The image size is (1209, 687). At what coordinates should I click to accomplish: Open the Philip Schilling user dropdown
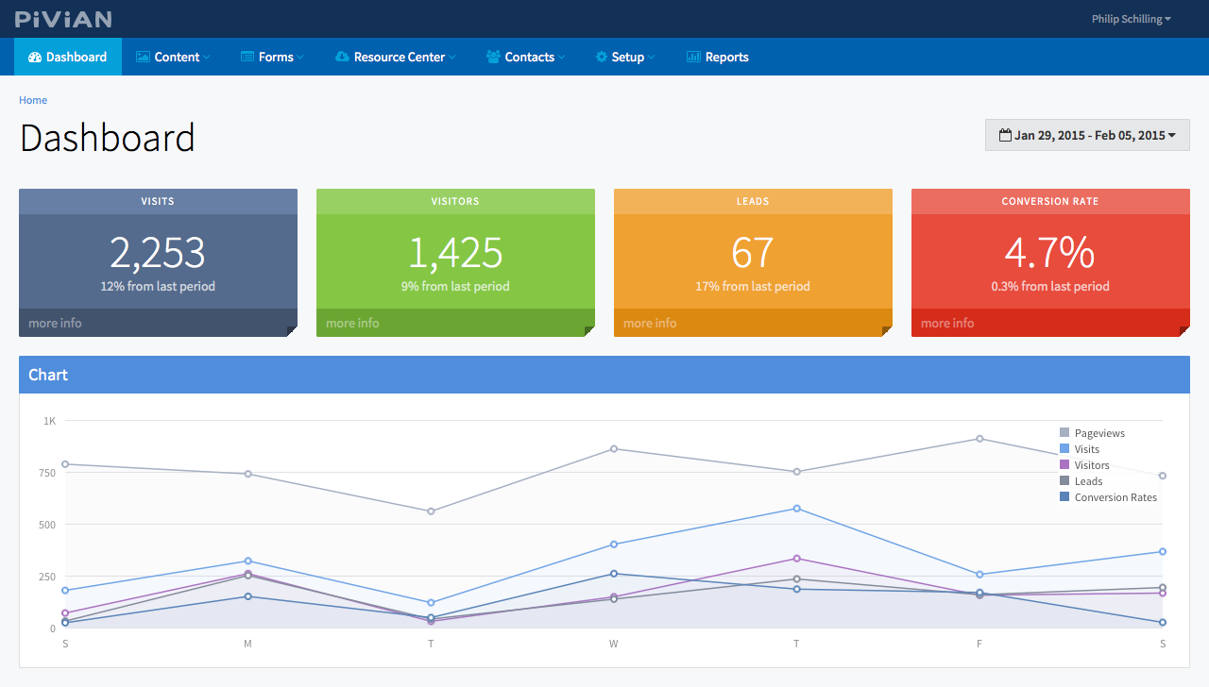tap(1131, 19)
